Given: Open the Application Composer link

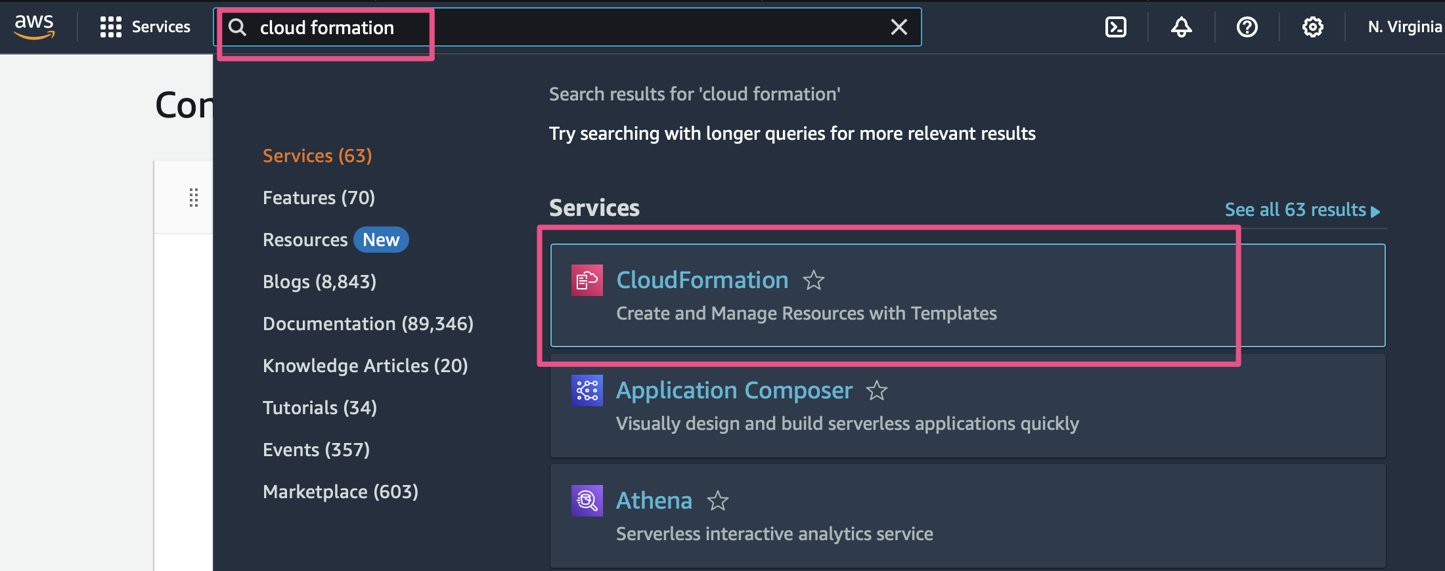Looking at the screenshot, I should pyautogui.click(x=734, y=391).
